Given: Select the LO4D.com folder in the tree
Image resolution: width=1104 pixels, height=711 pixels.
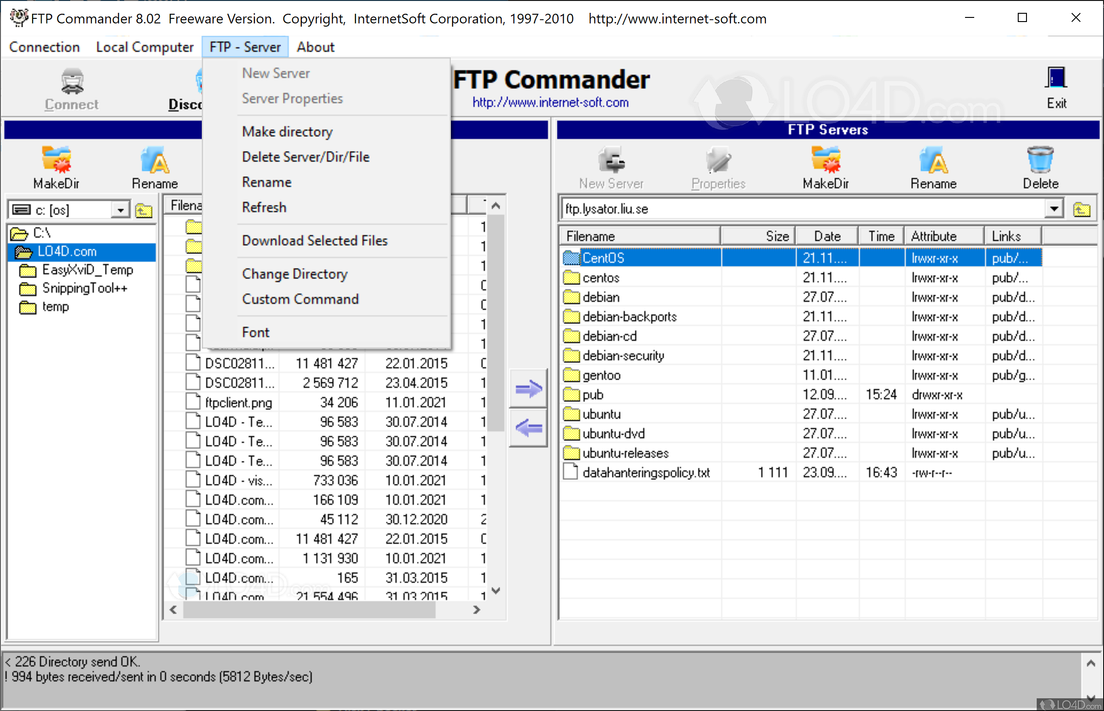Looking at the screenshot, I should pyautogui.click(x=67, y=251).
